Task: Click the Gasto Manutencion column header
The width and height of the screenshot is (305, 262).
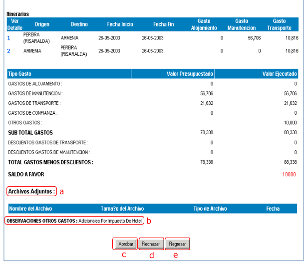Action: [x=242, y=24]
